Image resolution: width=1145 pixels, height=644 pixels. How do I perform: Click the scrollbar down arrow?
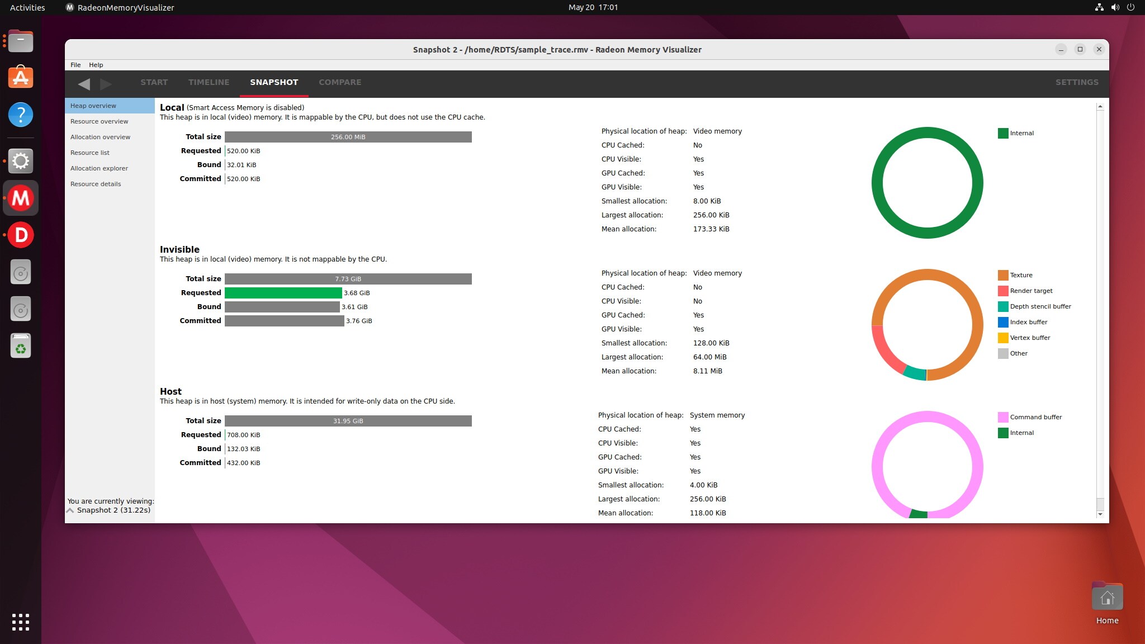coord(1100,514)
